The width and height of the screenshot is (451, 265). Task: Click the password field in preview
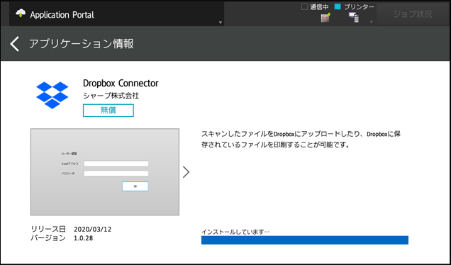(x=116, y=174)
